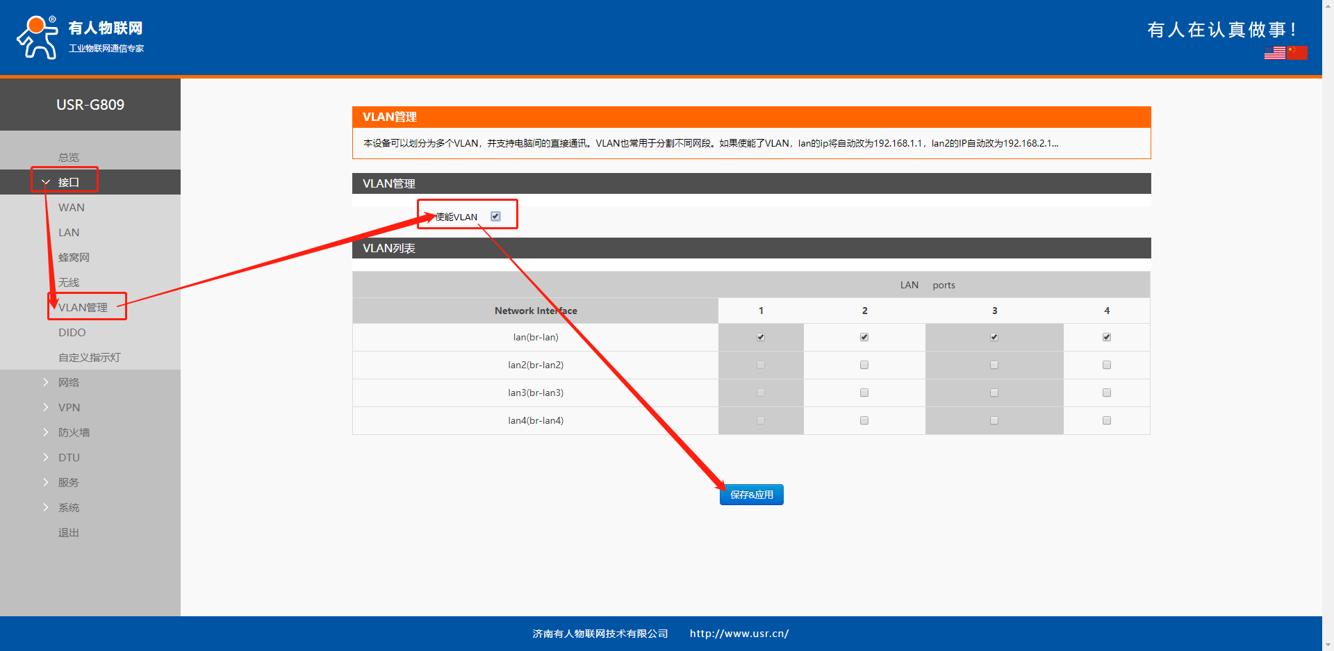
Task: Enable lan2(br-lan2) port 4 checkbox
Action: tap(1107, 365)
